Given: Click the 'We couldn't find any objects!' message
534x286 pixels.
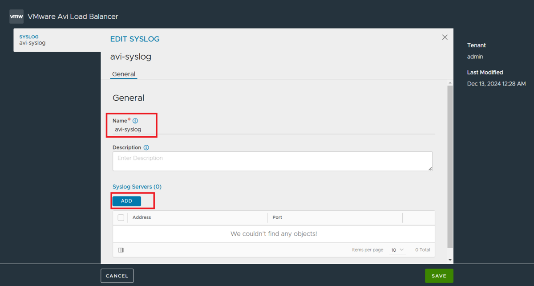Looking at the screenshot, I should tap(274, 234).
